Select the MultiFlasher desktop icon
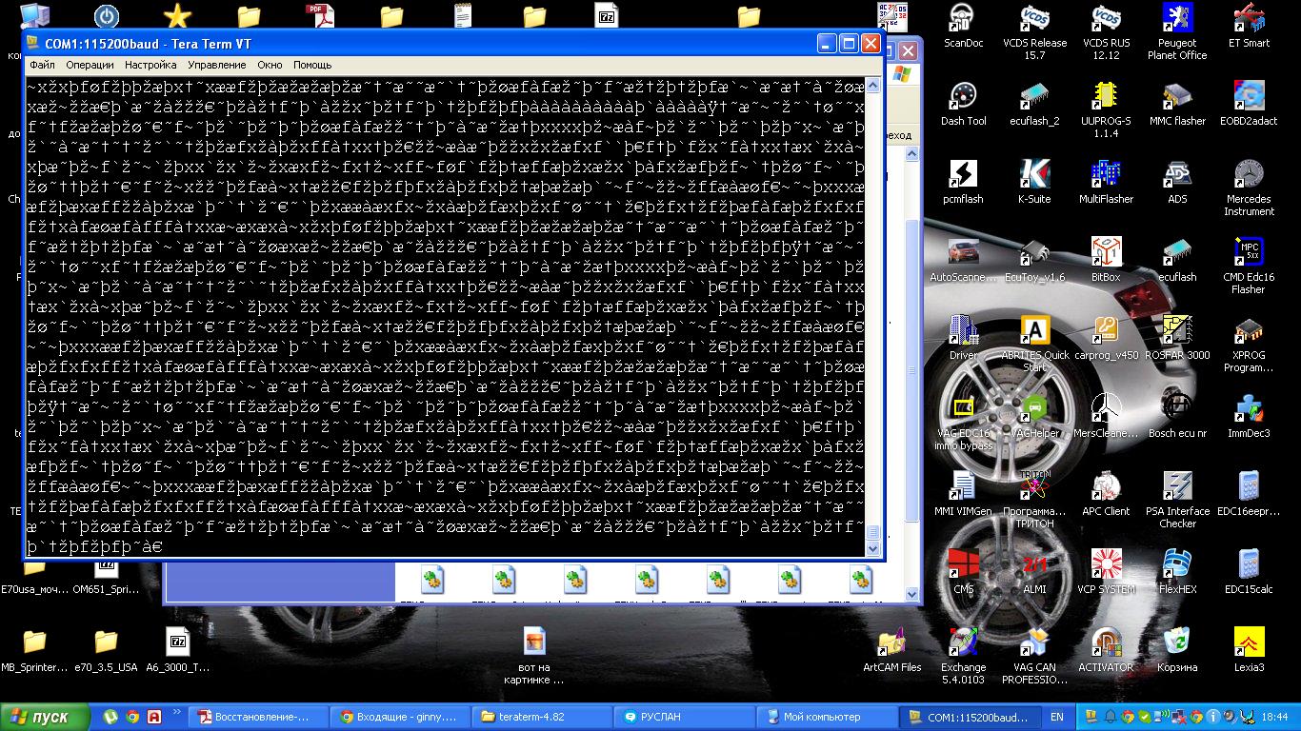Screen dimensions: 1301x731 click(x=1106, y=174)
